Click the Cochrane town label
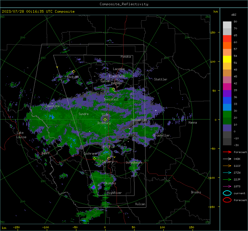Viewport: 248px width, 231px height. pyautogui.click(x=90, y=154)
